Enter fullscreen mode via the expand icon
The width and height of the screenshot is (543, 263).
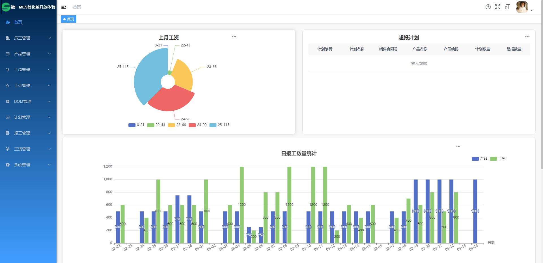pyautogui.click(x=497, y=7)
